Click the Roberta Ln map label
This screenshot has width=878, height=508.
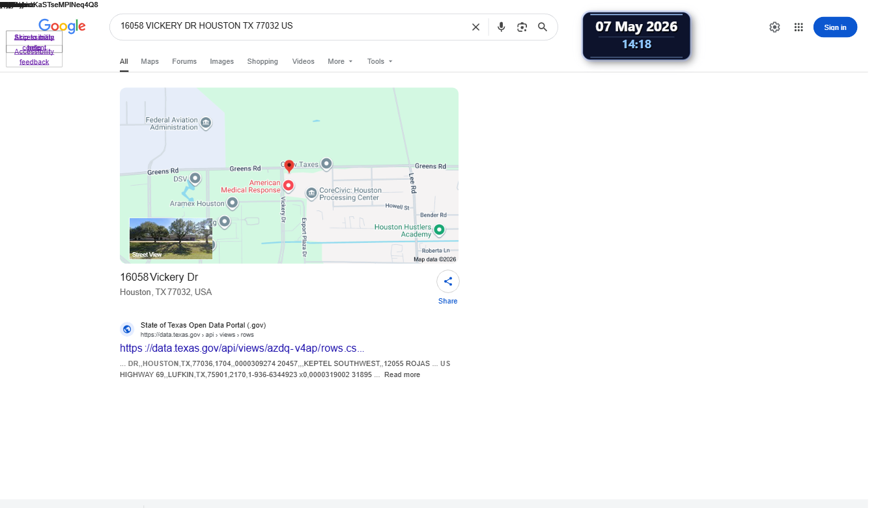pos(436,251)
